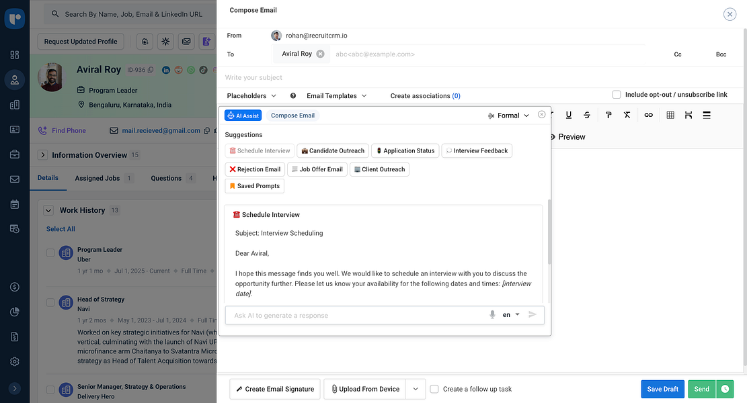Select the paint format roller icon
The image size is (747, 403).
[x=608, y=115]
